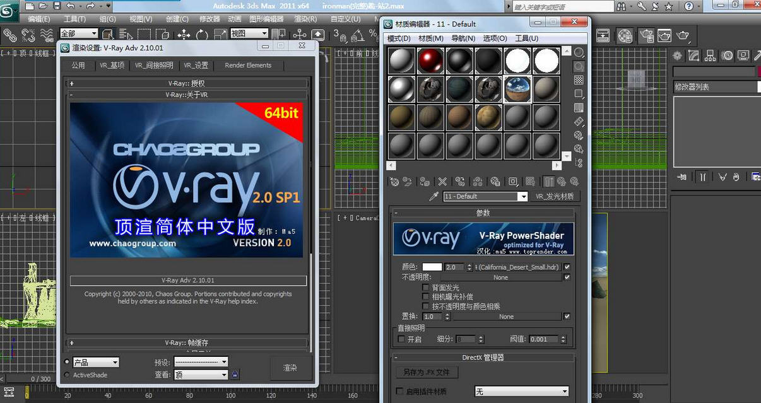The height and width of the screenshot is (403, 761).
Task: Toggle the Backlight icon in Material Editor
Action: click(578, 66)
